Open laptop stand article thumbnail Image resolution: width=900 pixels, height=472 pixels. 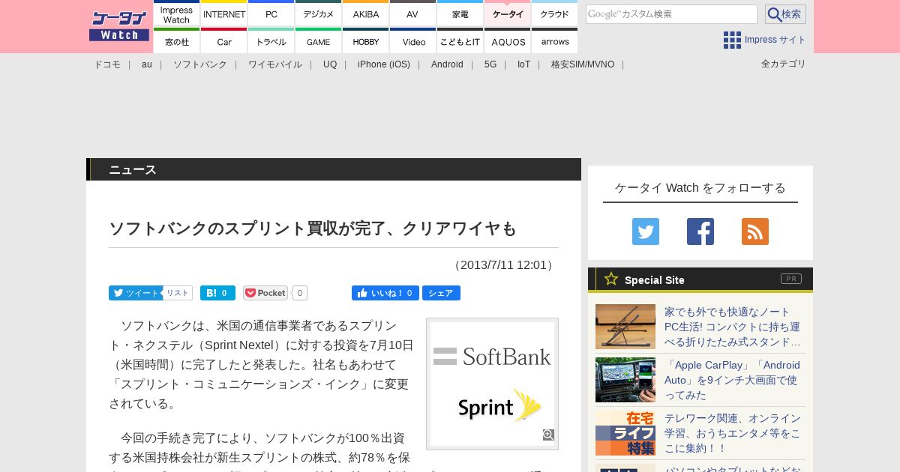coord(625,327)
